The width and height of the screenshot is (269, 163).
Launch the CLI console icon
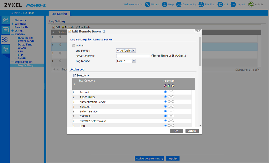(x=220, y=4)
